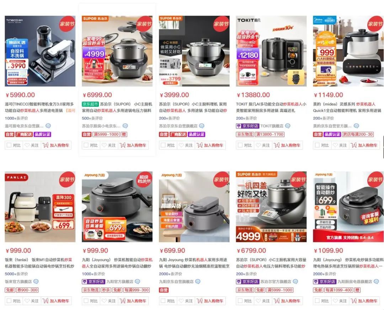Click cart icon 加入购物车 for ¥699.90 Joyoung product
Image resolution: width=384 pixels, height=310 pixels.
coord(199,301)
